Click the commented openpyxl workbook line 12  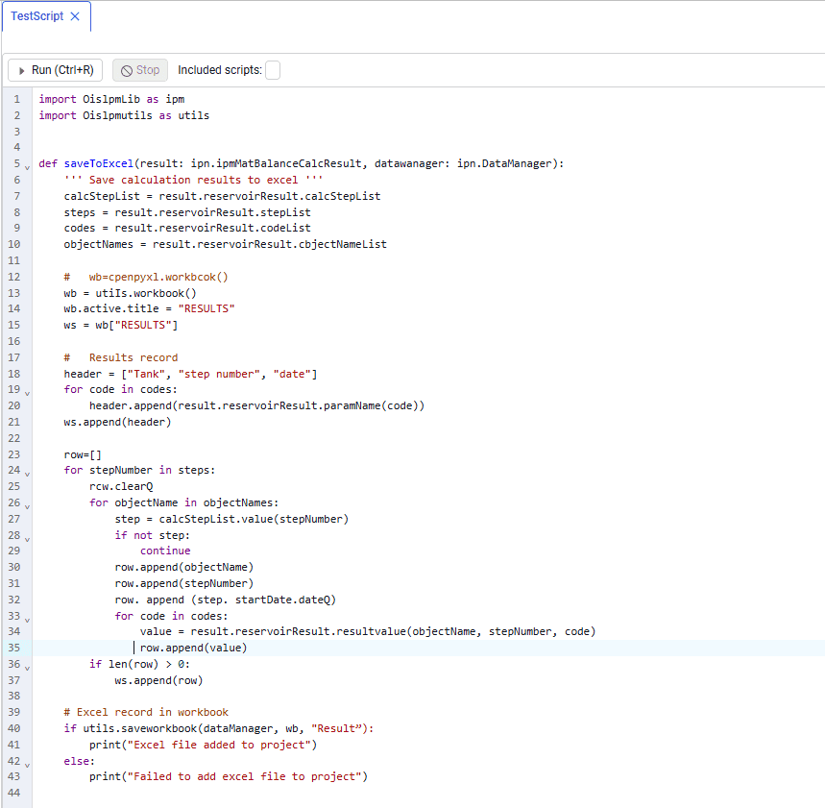pyautogui.click(x=146, y=277)
